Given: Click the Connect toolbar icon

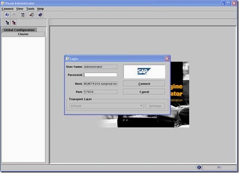Looking at the screenshot, I should 7,15.
